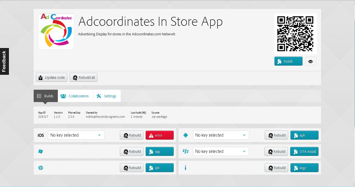Open the Settings tab
This screenshot has height=187, width=355.
pyautogui.click(x=107, y=96)
